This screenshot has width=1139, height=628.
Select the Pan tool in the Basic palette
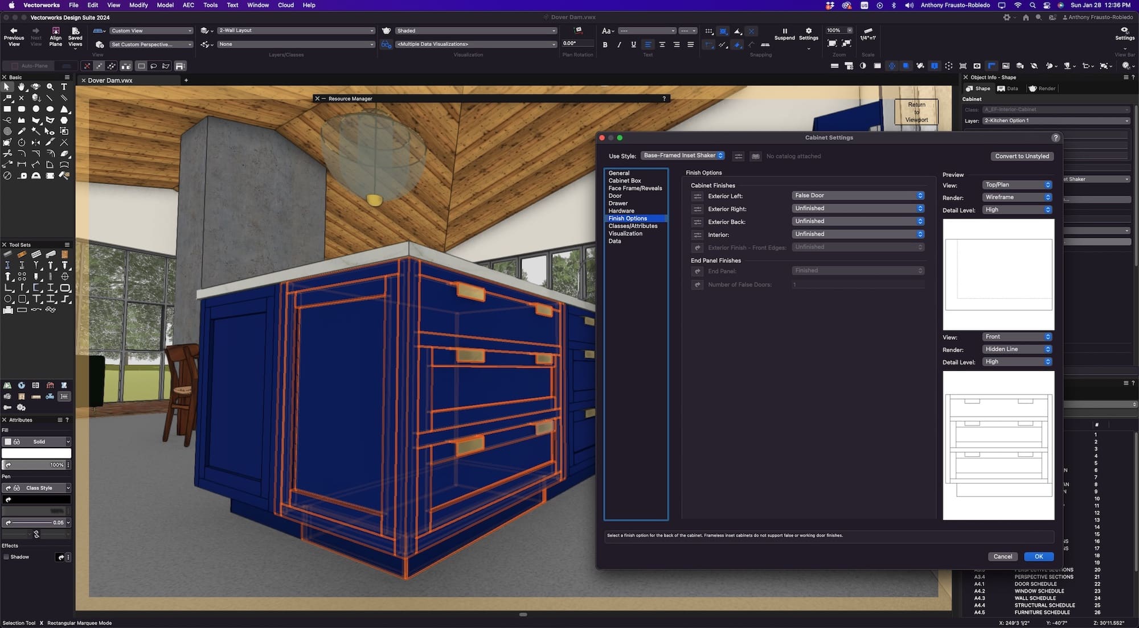pyautogui.click(x=22, y=86)
